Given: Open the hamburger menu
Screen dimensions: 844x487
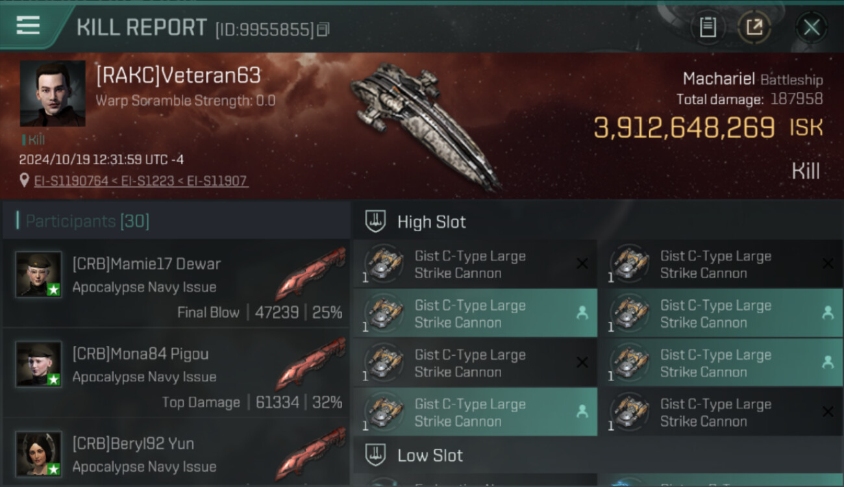Looking at the screenshot, I should [28, 25].
